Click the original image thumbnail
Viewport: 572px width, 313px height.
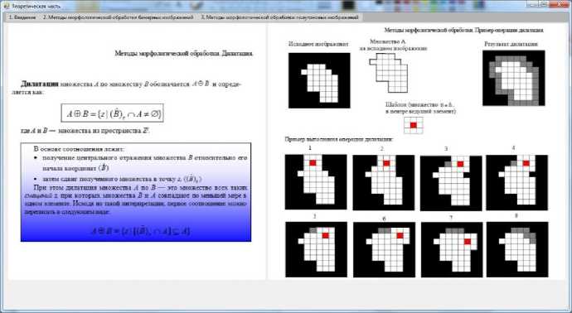point(319,80)
